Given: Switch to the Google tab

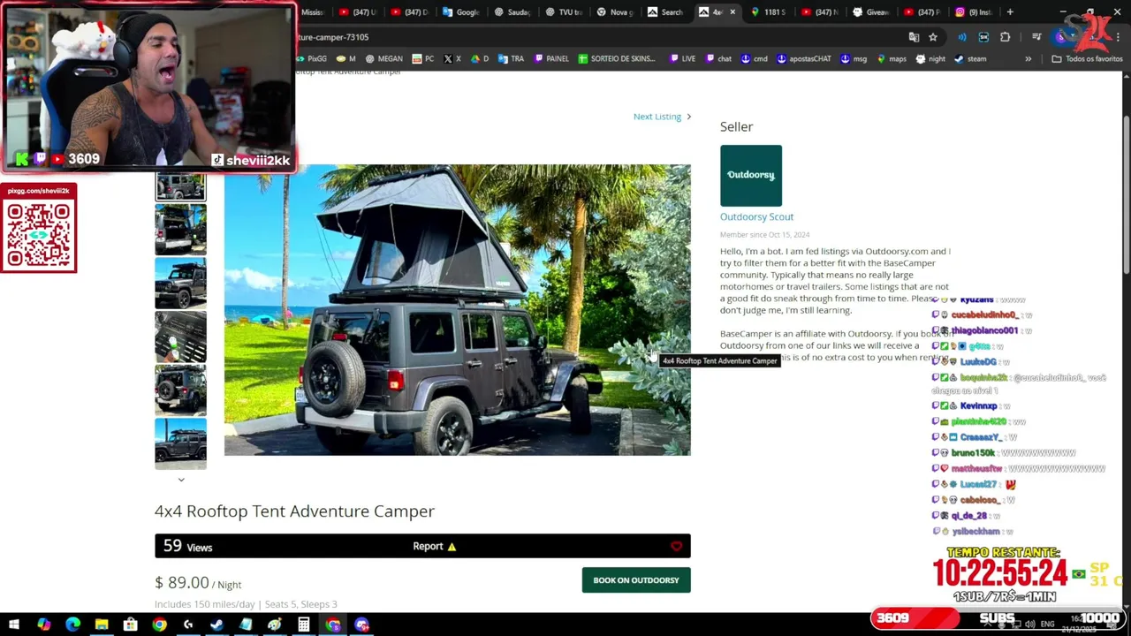Looking at the screenshot, I should tap(460, 11).
